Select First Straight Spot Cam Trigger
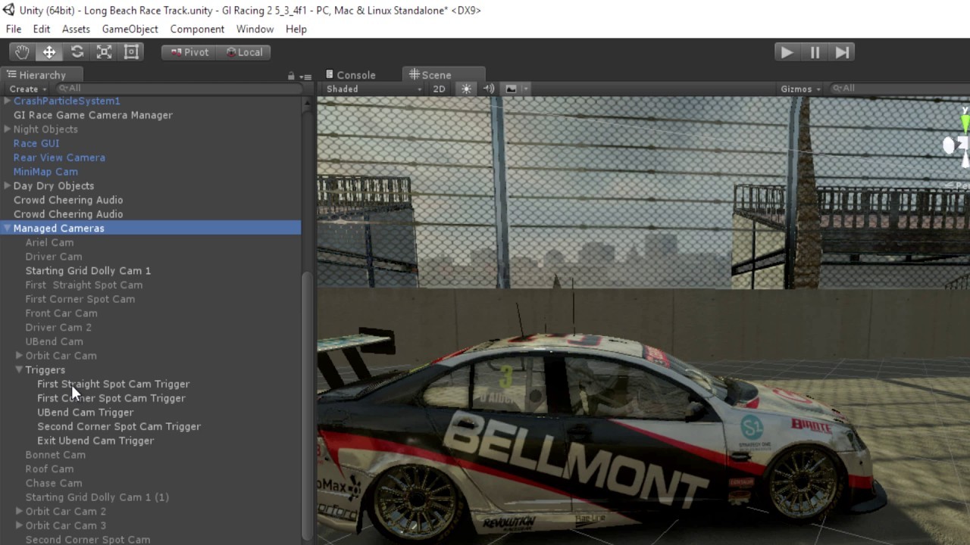970x545 pixels. 114,384
